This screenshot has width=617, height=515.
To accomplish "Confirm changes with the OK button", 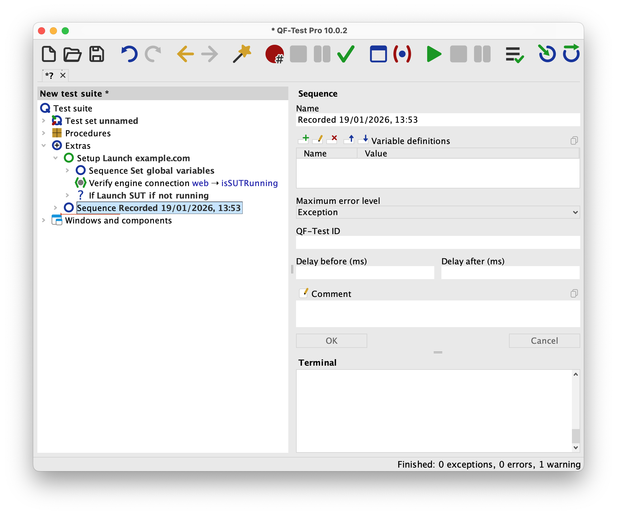I will tap(331, 340).
